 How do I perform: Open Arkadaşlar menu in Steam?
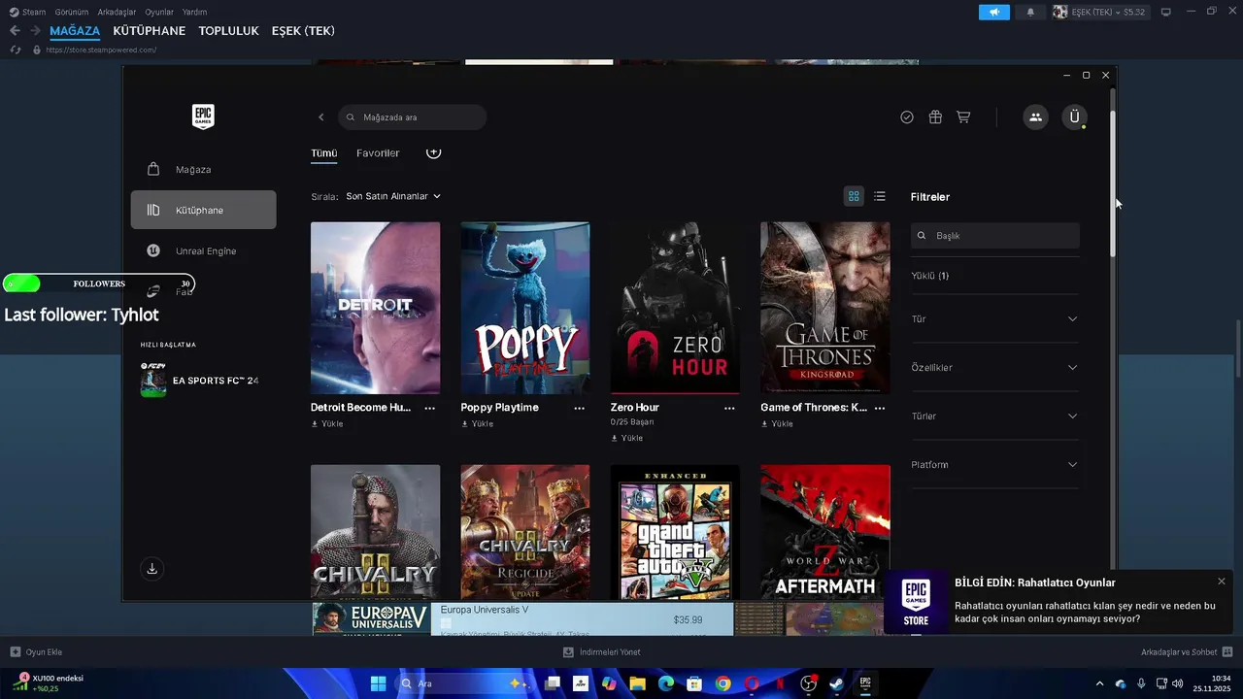[118, 12]
